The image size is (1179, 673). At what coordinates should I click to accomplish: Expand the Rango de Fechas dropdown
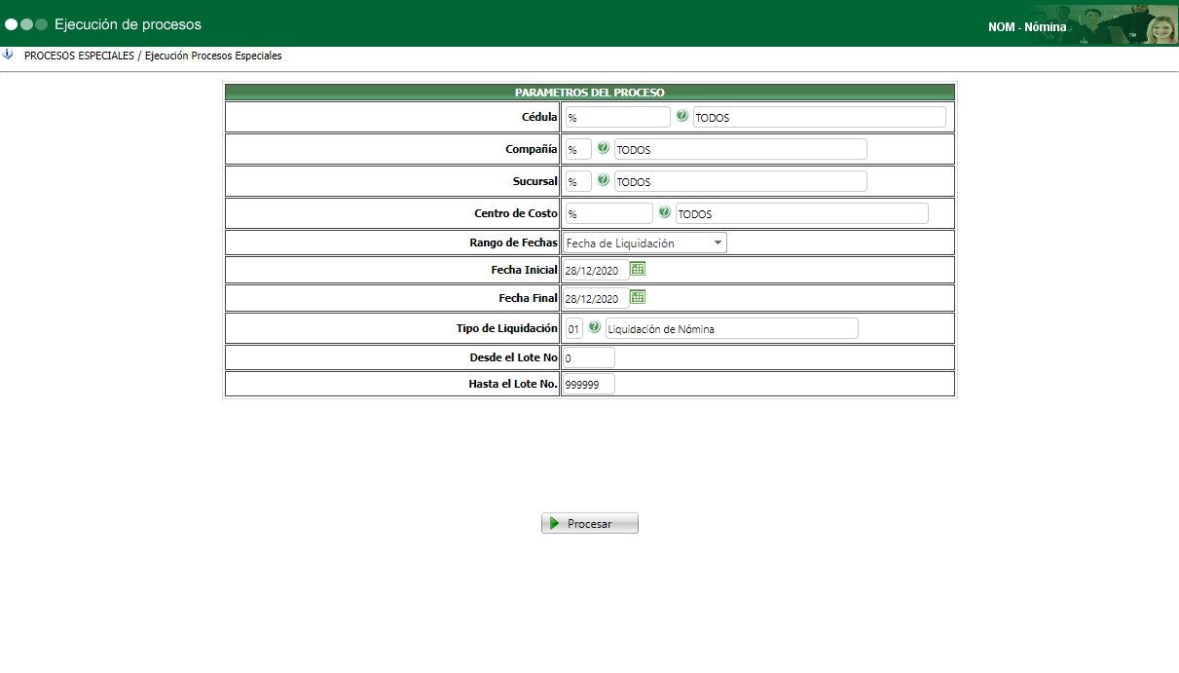[718, 243]
